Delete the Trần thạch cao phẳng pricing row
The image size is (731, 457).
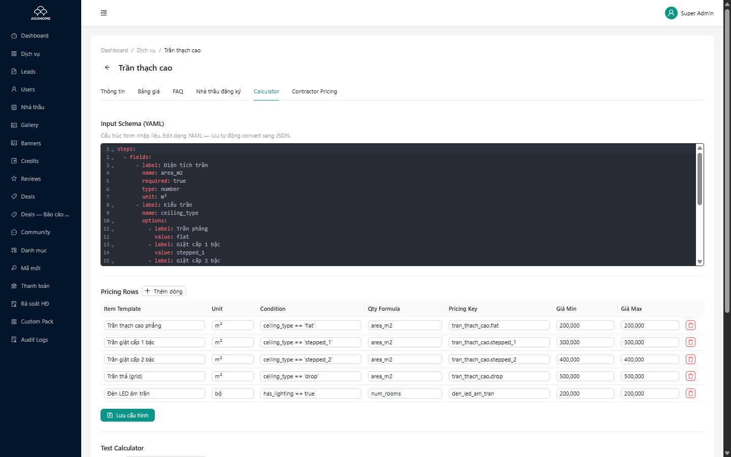690,325
